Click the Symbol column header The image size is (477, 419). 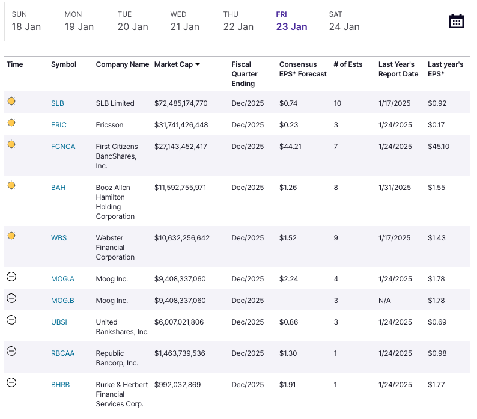[64, 64]
